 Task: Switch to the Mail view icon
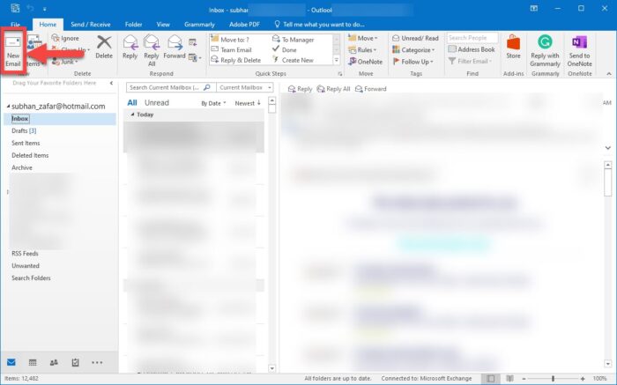(x=11, y=362)
